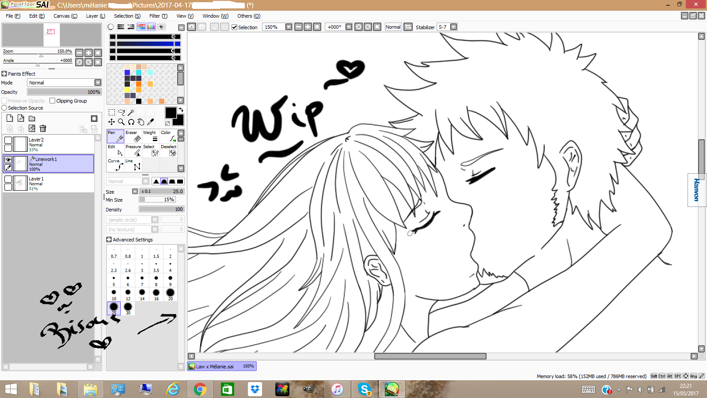Swap foreground and background colors
This screenshot has height=398, width=707.
click(180, 110)
